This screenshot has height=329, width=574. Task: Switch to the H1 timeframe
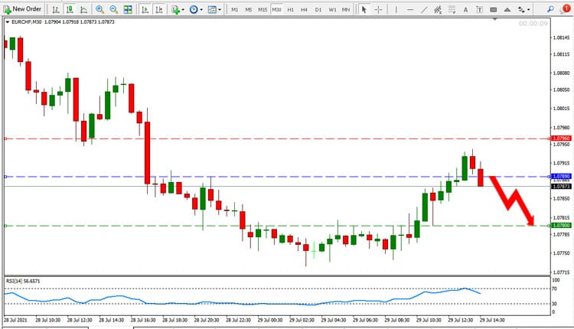(290, 9)
